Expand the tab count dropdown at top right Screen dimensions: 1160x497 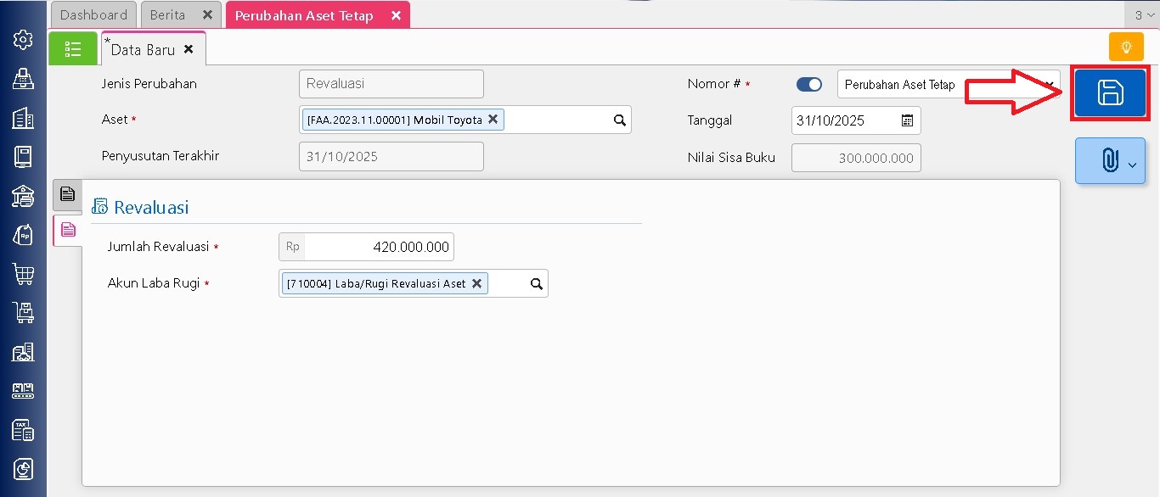click(1143, 15)
